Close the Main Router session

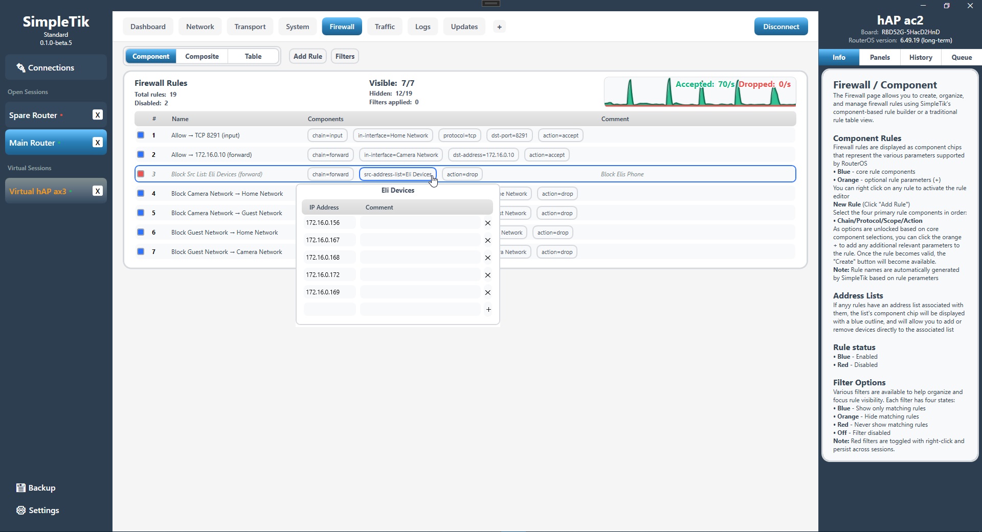click(98, 143)
